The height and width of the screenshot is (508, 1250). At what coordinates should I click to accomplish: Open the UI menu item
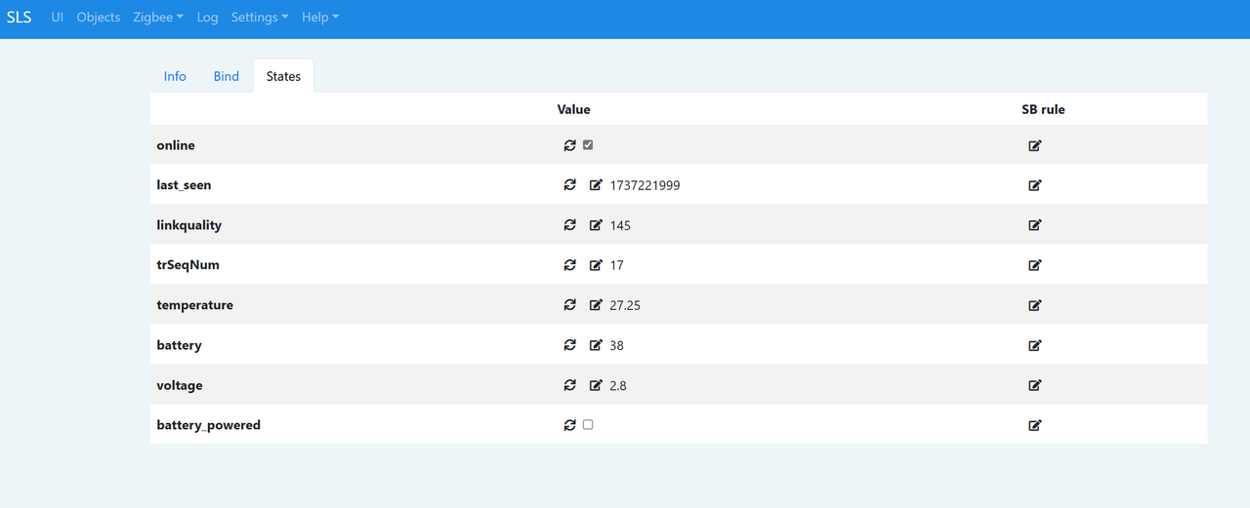(58, 18)
